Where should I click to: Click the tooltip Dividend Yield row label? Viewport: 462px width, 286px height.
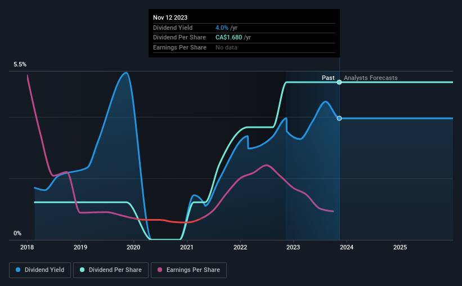point(173,28)
